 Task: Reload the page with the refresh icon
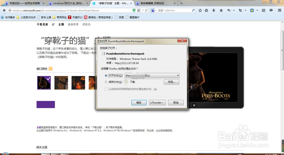tap(146, 11)
